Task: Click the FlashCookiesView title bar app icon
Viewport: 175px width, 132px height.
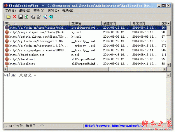Action: 6,6
